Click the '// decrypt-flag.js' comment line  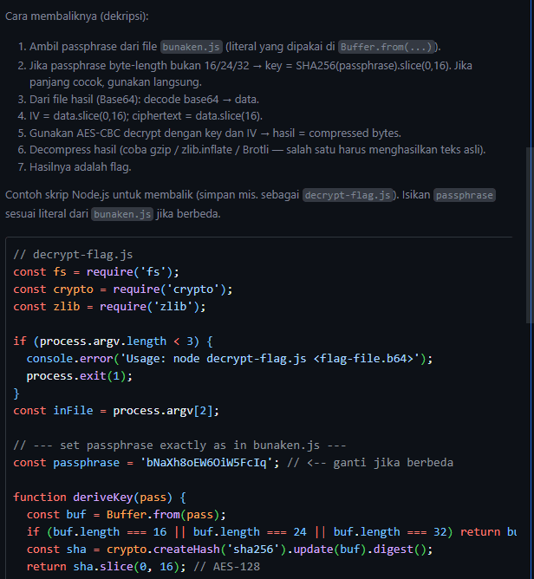(73, 255)
